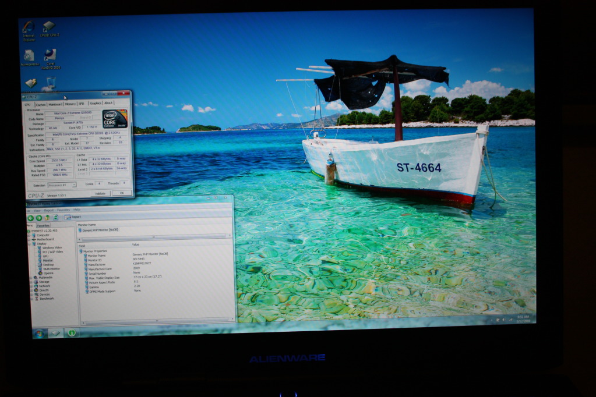Select Desktop under Display in EVEREST

48,265
